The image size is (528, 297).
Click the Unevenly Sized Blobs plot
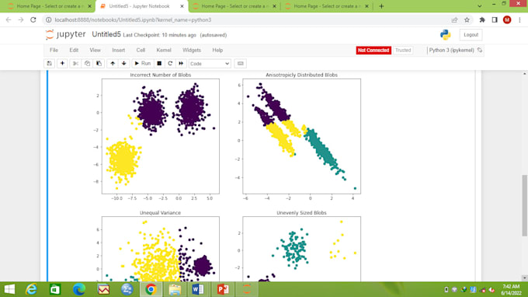[302, 249]
